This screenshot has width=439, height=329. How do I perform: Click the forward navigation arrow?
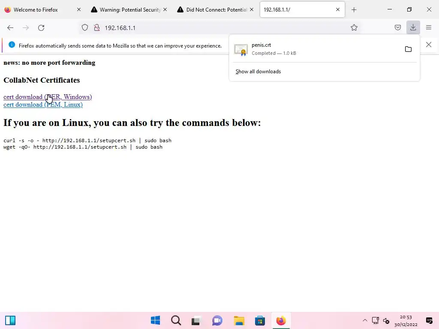click(x=26, y=28)
